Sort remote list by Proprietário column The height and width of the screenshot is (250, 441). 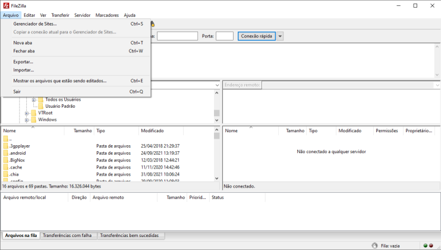pos(419,130)
